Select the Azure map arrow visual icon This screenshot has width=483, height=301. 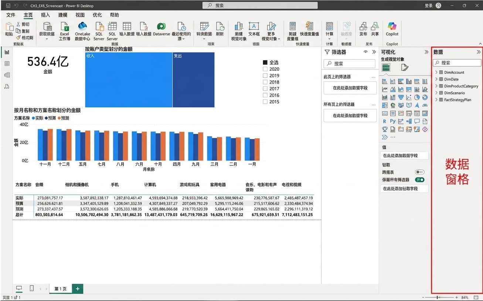click(417, 105)
